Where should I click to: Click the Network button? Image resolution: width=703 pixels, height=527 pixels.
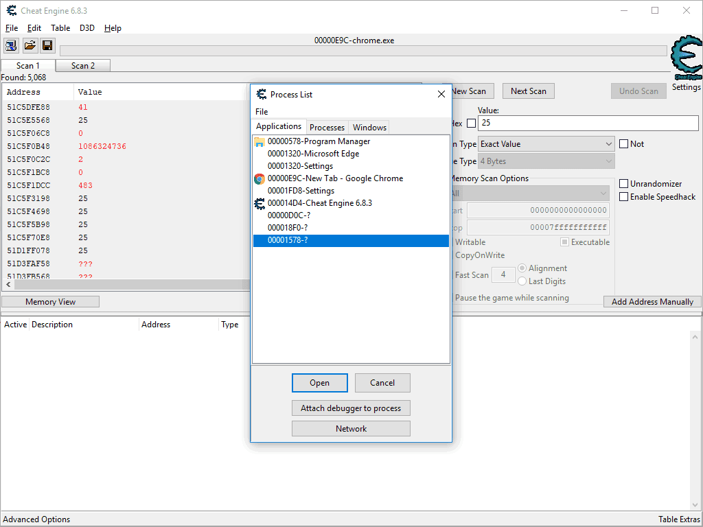(x=351, y=429)
